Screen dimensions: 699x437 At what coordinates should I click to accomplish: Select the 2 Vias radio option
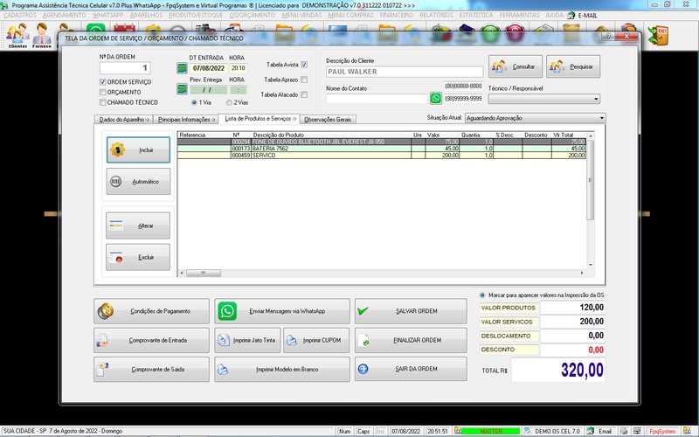229,102
